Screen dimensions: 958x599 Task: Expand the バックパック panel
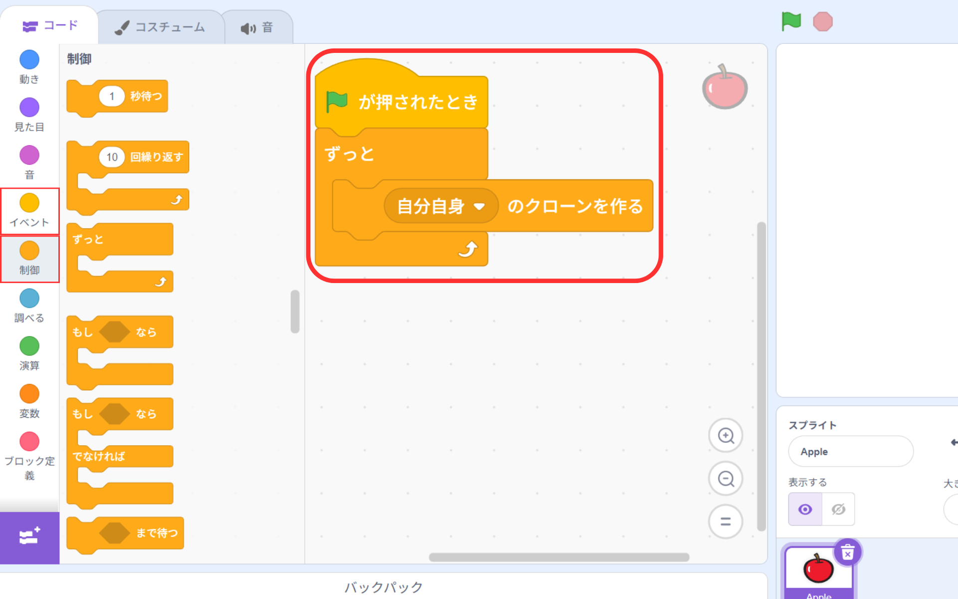point(383,587)
